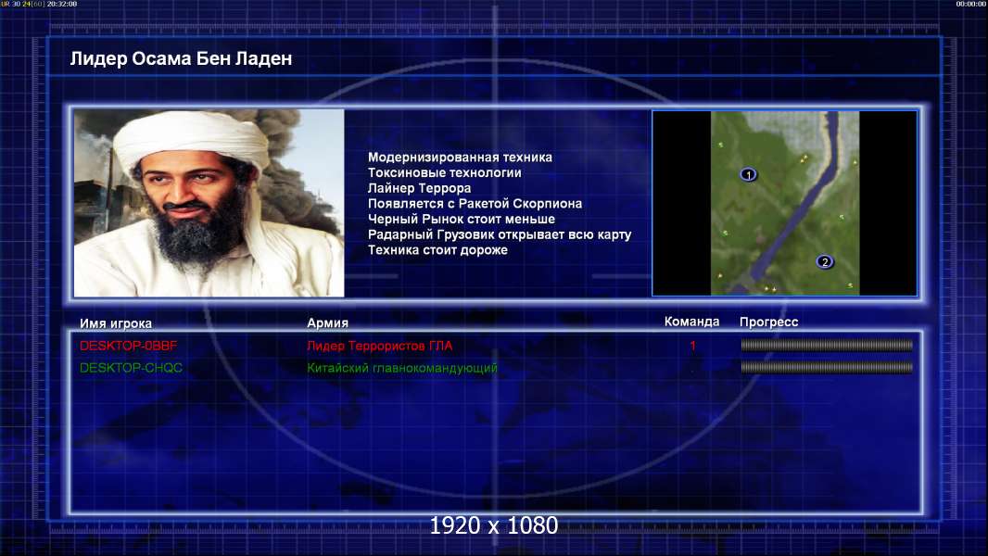
Task: Click the line "Модернизированная техника"
Action: (460, 158)
